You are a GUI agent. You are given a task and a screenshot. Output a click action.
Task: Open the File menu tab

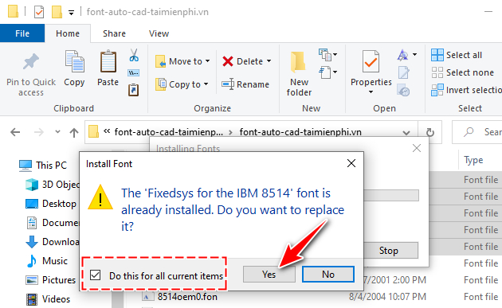point(22,33)
